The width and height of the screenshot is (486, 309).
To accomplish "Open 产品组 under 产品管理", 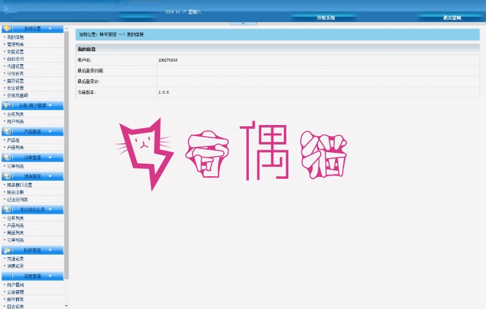I will click(x=14, y=140).
